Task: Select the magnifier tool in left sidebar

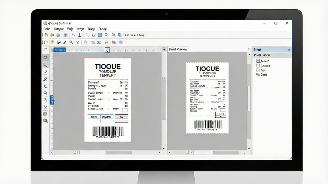Action: (x=45, y=93)
